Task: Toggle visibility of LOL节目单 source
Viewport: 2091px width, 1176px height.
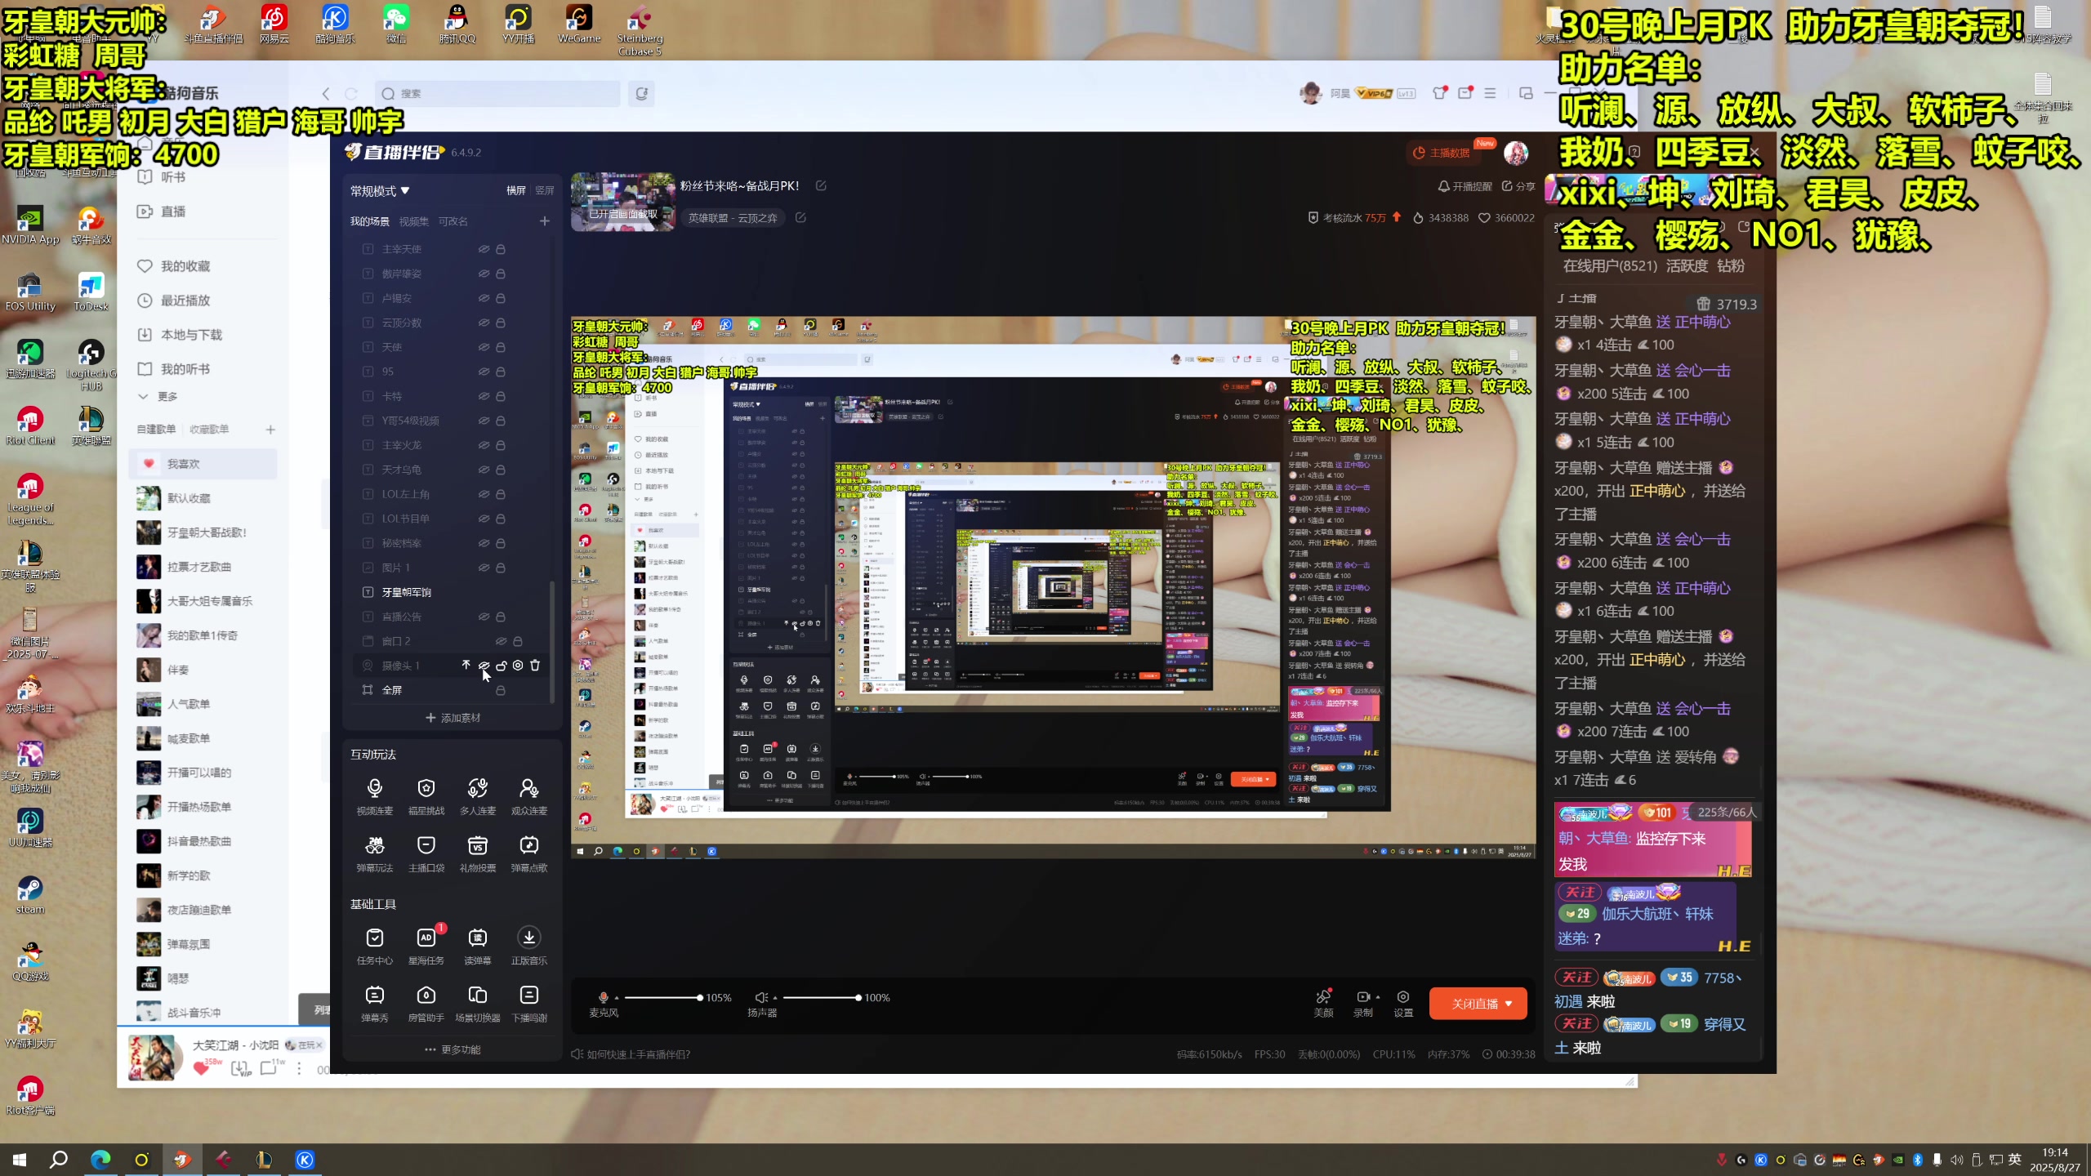Action: click(484, 518)
